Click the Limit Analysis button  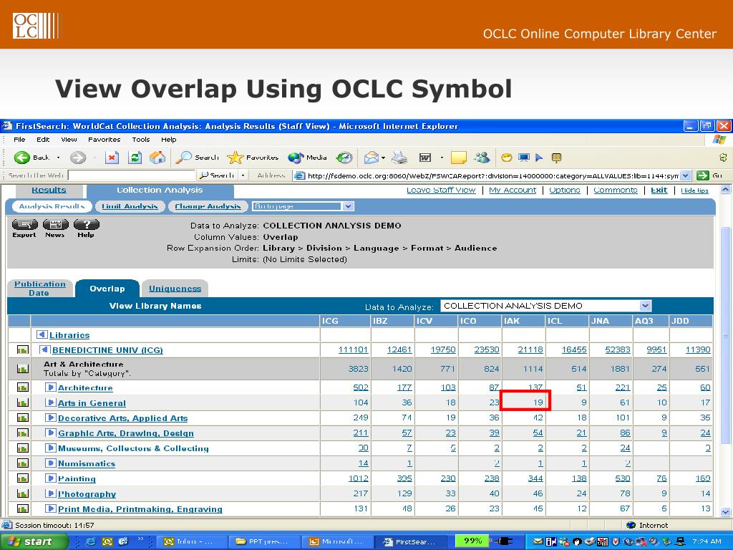point(130,206)
